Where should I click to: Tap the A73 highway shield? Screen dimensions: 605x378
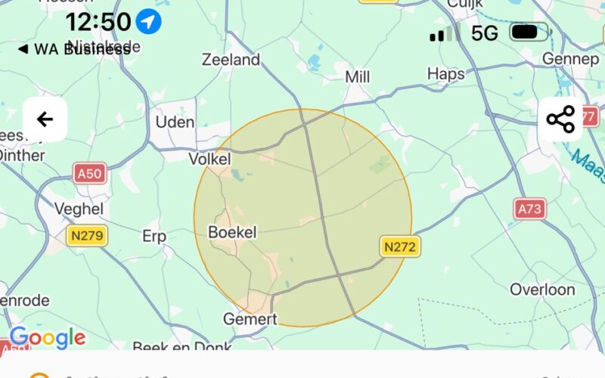(530, 209)
